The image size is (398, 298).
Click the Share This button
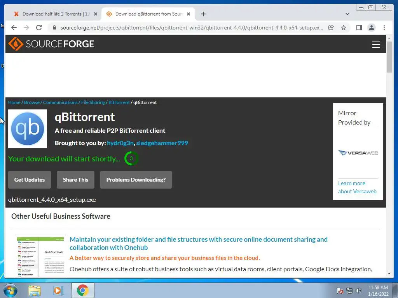75,180
